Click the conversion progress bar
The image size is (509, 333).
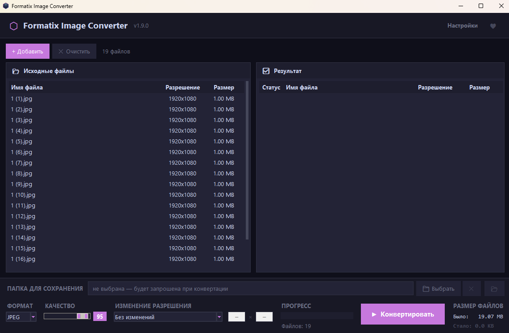(317, 316)
